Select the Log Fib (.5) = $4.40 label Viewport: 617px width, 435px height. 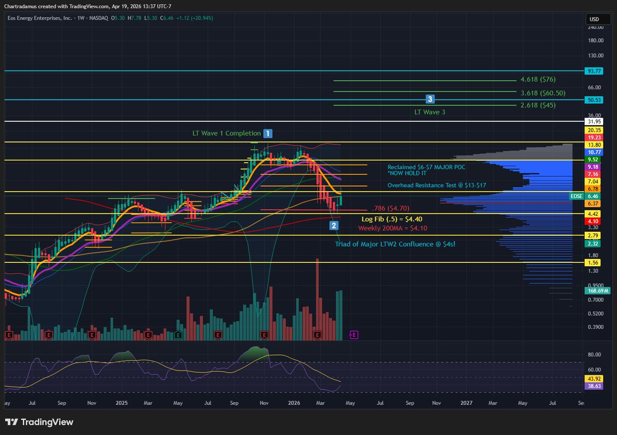[392, 219]
